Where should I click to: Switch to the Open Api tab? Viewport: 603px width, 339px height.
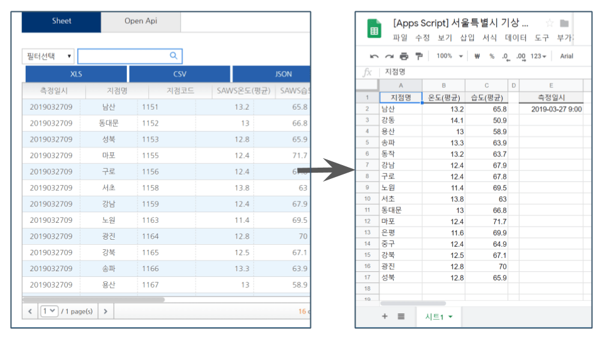point(141,21)
